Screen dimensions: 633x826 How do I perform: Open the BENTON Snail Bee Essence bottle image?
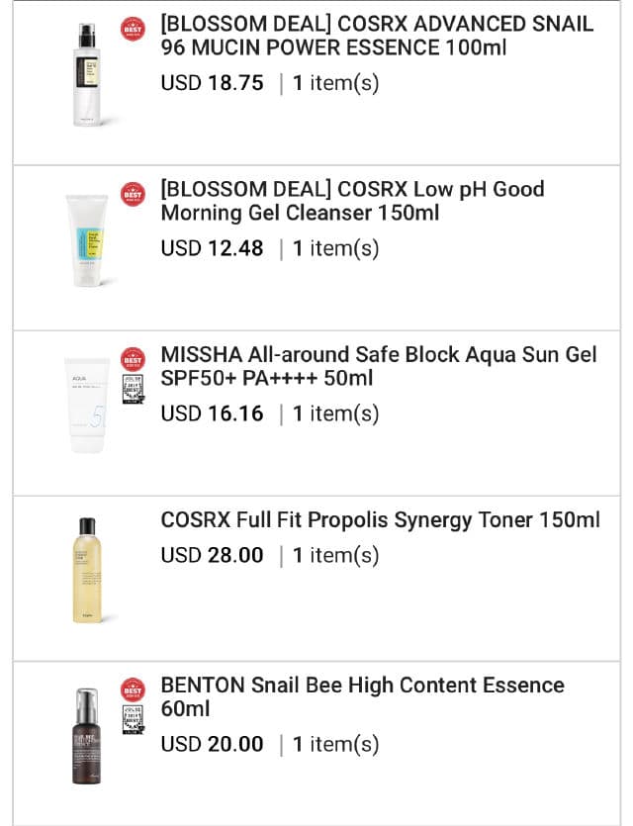pyautogui.click(x=87, y=735)
